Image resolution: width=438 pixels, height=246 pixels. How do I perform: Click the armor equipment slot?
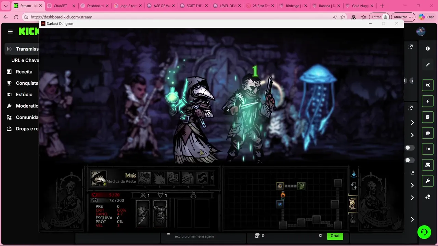pyautogui.click(x=160, y=213)
